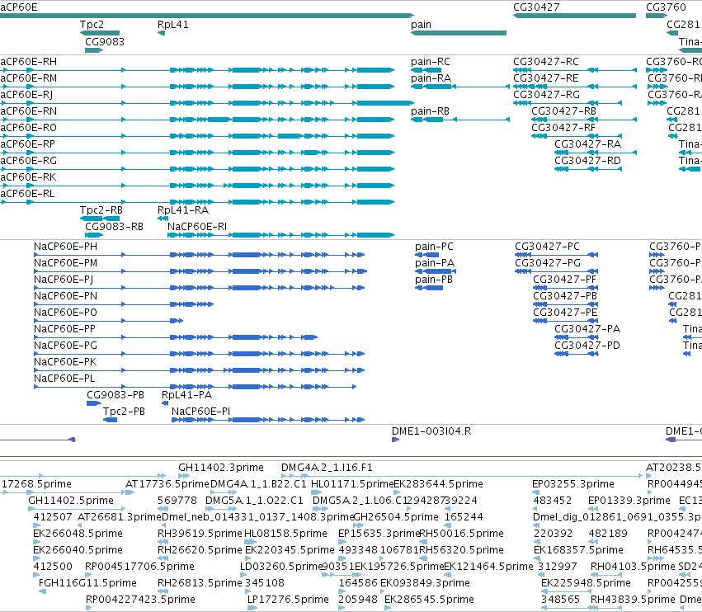Select the NaCP60E gene bar

tap(206, 16)
